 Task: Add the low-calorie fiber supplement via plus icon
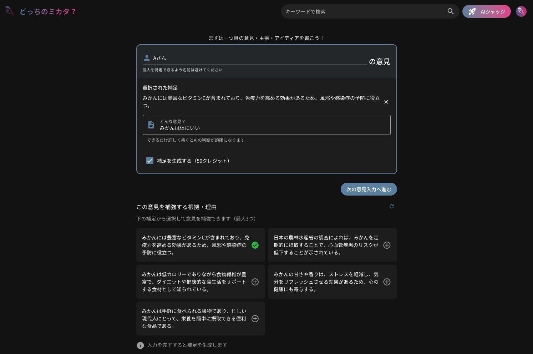tap(255, 282)
